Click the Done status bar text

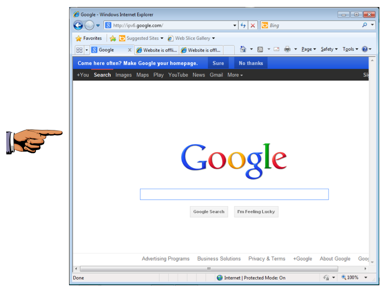coord(78,278)
